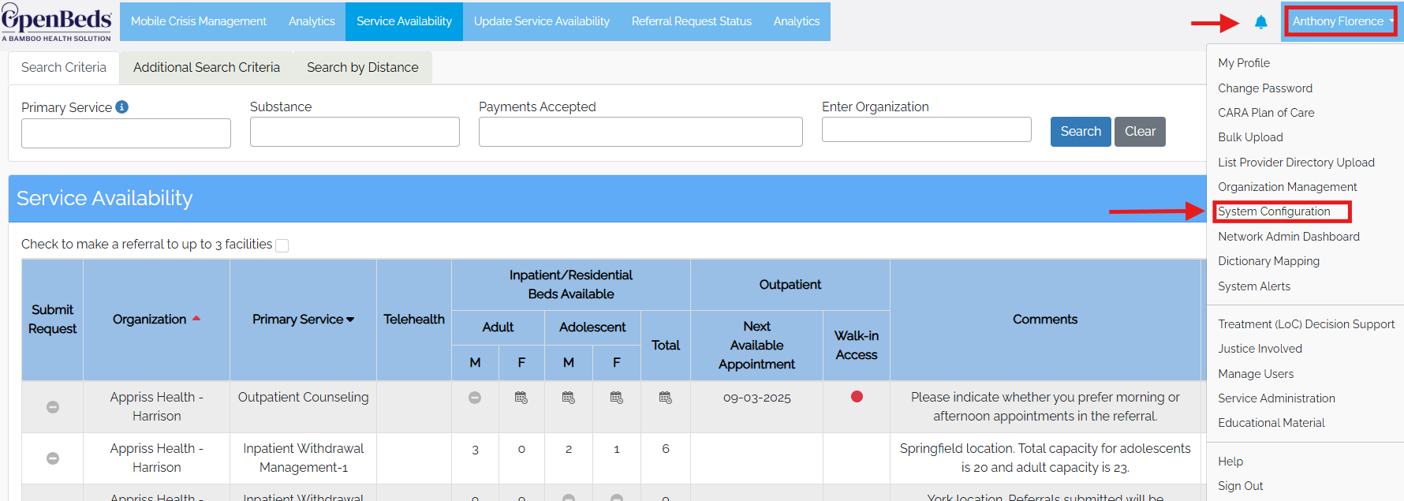
Task: Click the Clear button
Action: (1140, 132)
